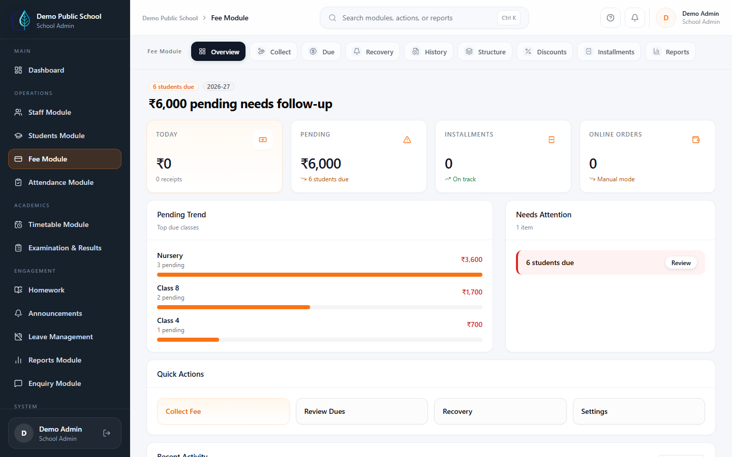
Task: Click the icon on Installments card
Action: pyautogui.click(x=552, y=140)
